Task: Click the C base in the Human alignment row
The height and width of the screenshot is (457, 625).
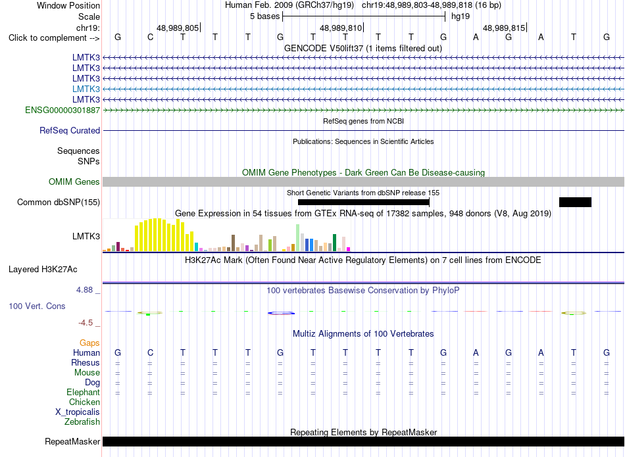Action: coord(150,352)
